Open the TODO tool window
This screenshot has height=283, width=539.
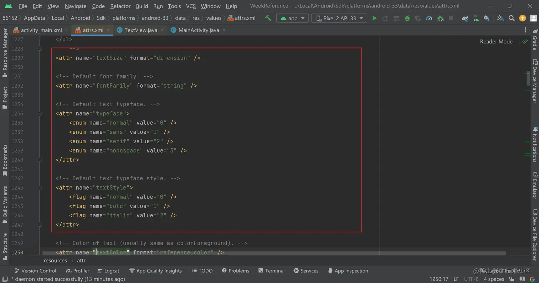click(202, 271)
